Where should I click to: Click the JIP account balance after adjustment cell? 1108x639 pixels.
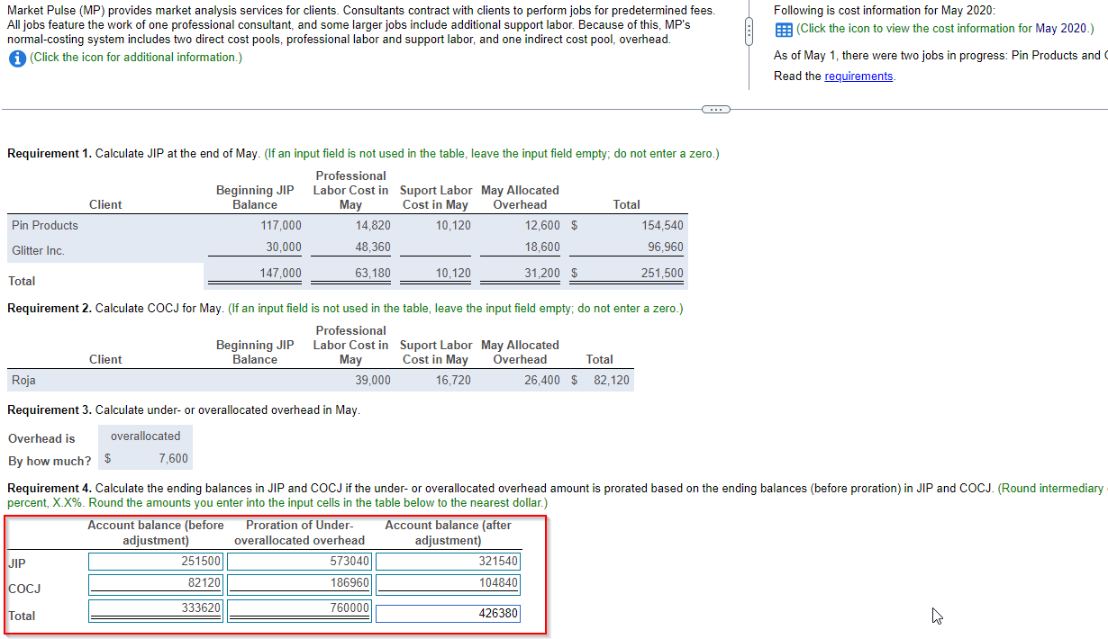click(448, 562)
